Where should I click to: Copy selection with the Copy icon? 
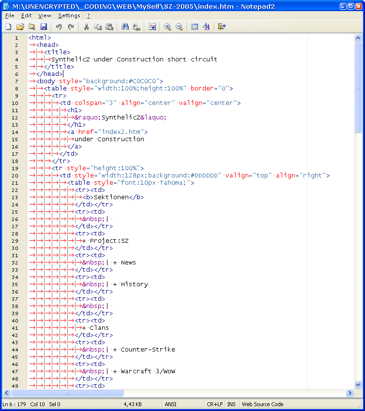tap(98, 27)
